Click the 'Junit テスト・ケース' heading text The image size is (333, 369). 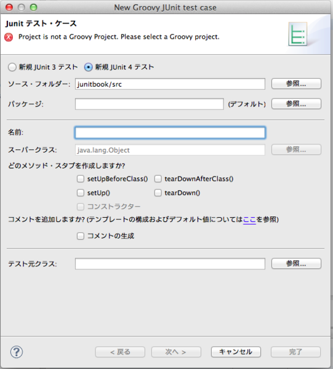click(x=41, y=23)
